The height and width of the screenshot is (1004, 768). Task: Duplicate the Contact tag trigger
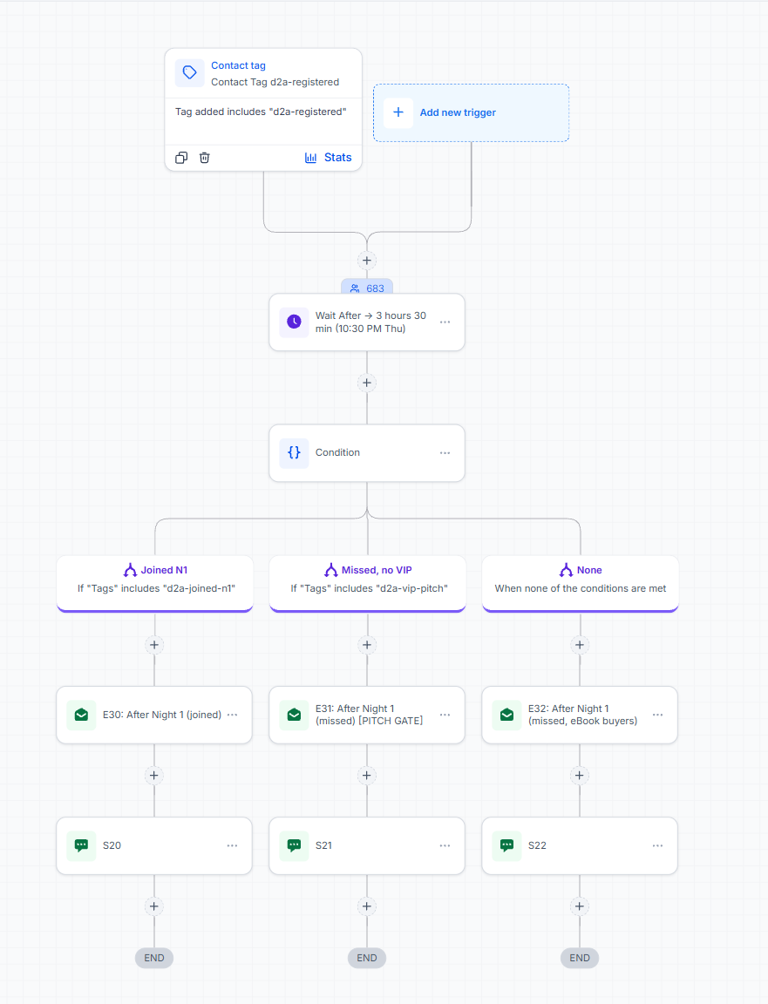[181, 158]
